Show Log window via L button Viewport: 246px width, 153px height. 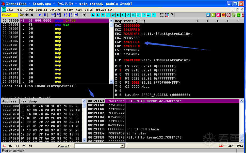coord(93,15)
